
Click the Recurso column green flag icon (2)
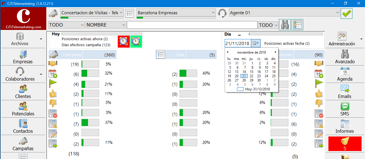(319, 83)
